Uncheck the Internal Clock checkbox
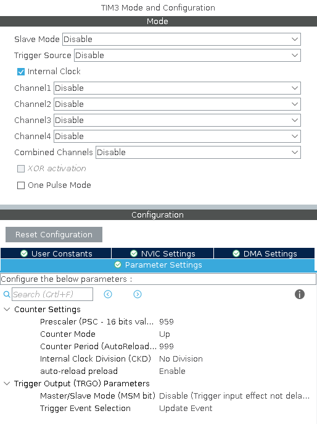Screen dimensions: 317x424 (x=21, y=72)
